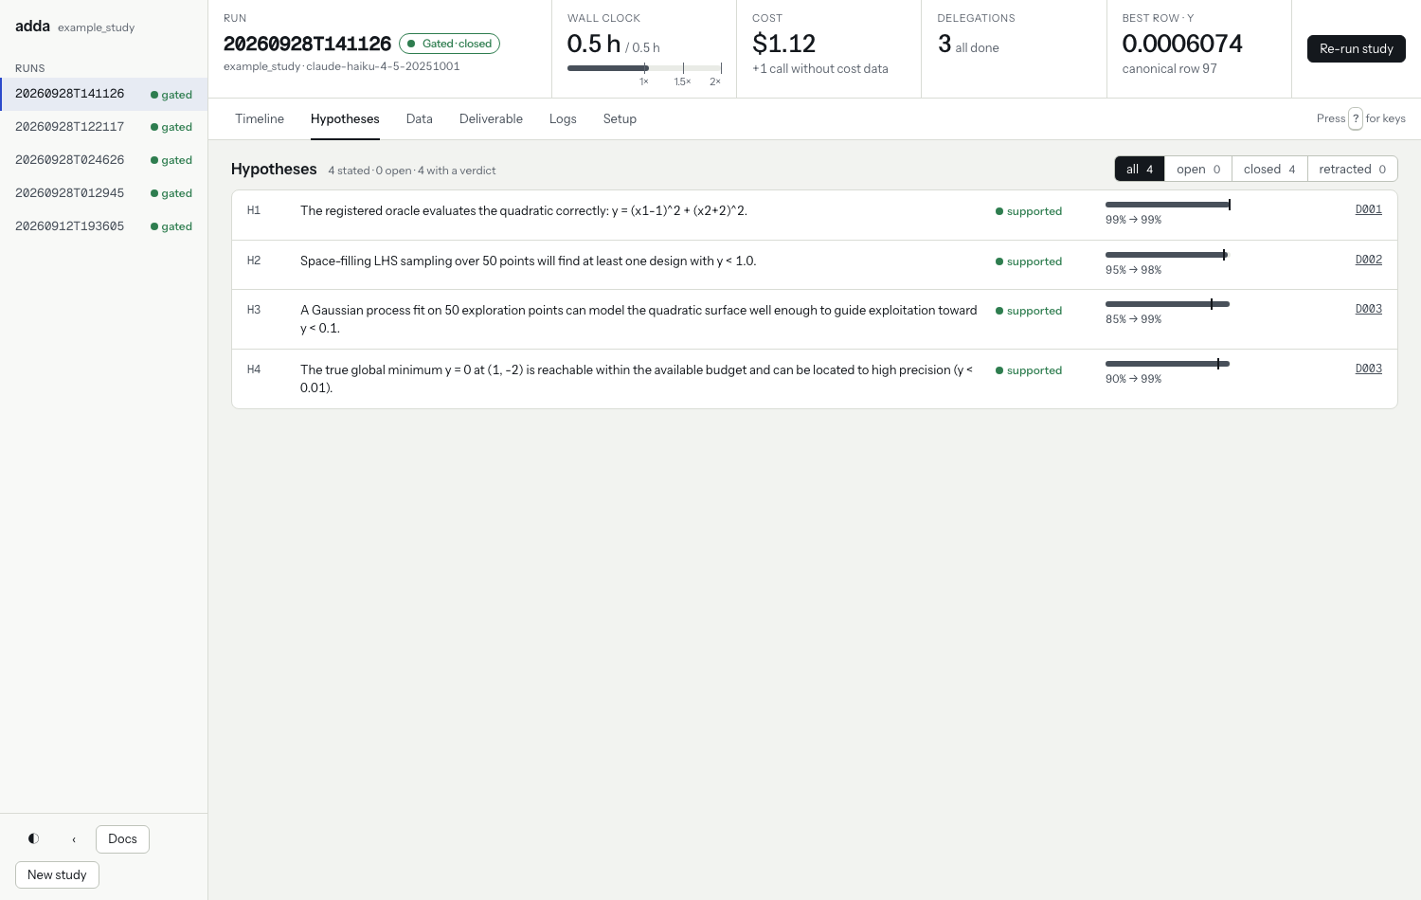Click the ? keyboard shortcuts key icon
The width and height of the screenshot is (1421, 900).
pyautogui.click(x=1356, y=118)
